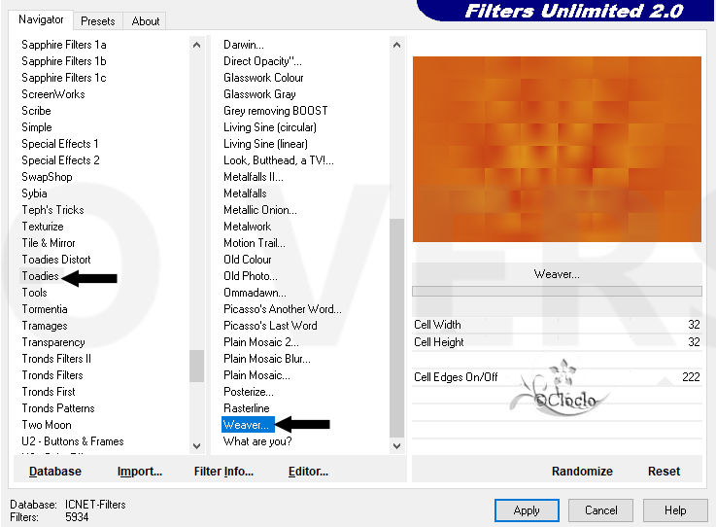Adjust the Cell Edges On/Off slider
Screen dimensions: 716x527
click(x=557, y=377)
